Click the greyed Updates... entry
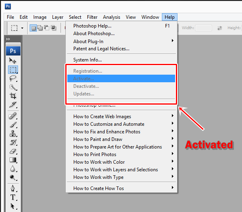 coord(121,94)
